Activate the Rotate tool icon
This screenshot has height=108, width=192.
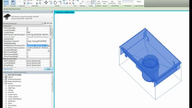tap(55, 2)
